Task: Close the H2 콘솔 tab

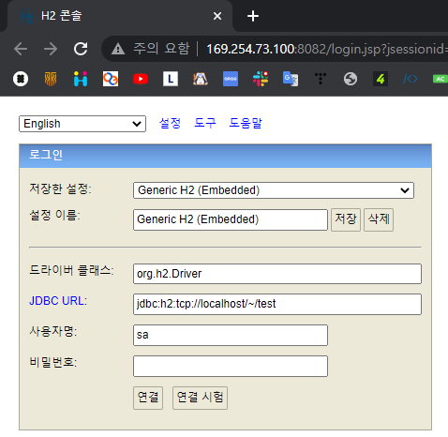Action: point(217,16)
